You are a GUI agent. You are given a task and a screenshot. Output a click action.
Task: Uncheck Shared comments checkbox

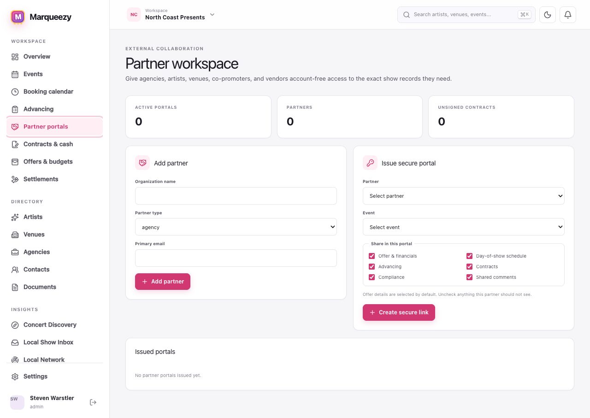[470, 277]
